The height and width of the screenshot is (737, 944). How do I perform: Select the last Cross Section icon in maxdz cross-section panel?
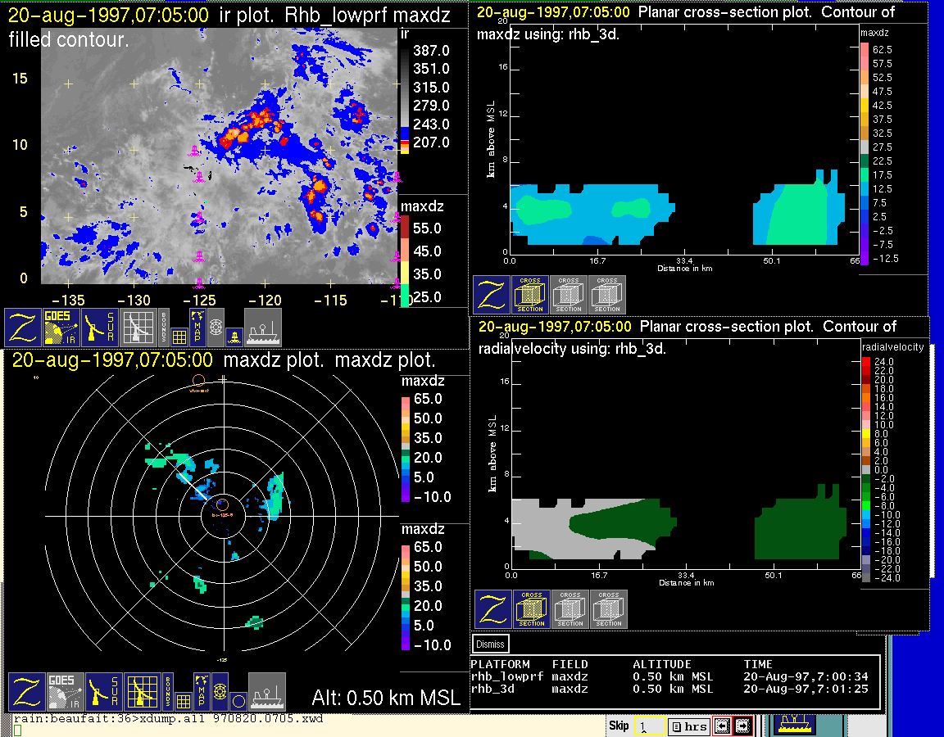coord(607,295)
